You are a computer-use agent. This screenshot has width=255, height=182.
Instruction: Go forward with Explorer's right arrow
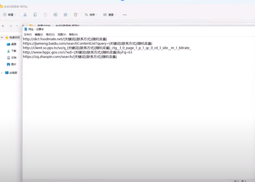tap(10, 26)
